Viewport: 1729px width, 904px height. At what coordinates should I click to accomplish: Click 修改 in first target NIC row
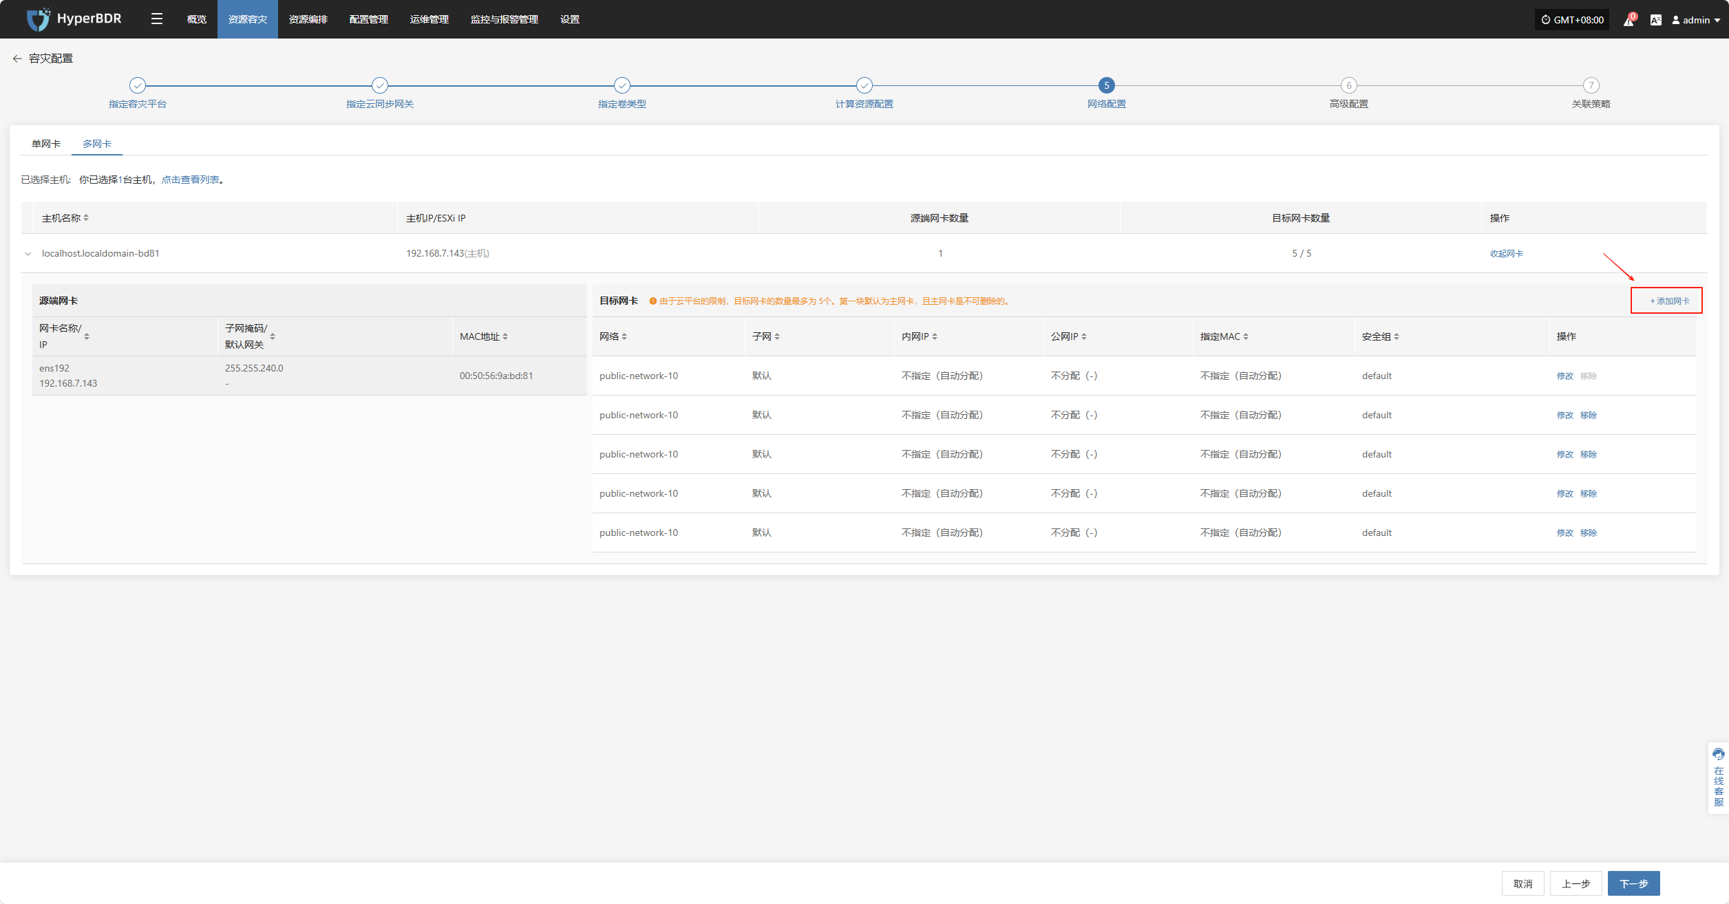(x=1565, y=376)
